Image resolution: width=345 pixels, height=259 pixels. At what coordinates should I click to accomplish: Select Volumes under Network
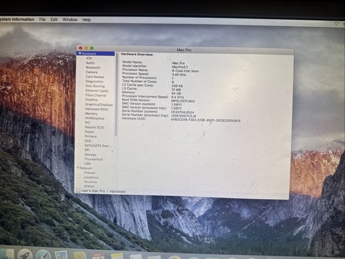pos(90,182)
